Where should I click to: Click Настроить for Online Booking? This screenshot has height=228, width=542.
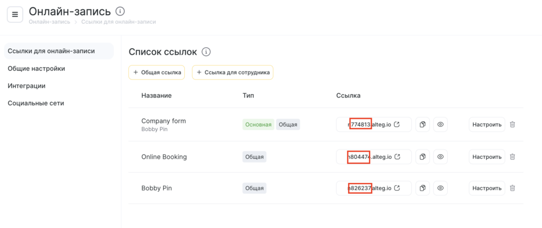(x=487, y=157)
